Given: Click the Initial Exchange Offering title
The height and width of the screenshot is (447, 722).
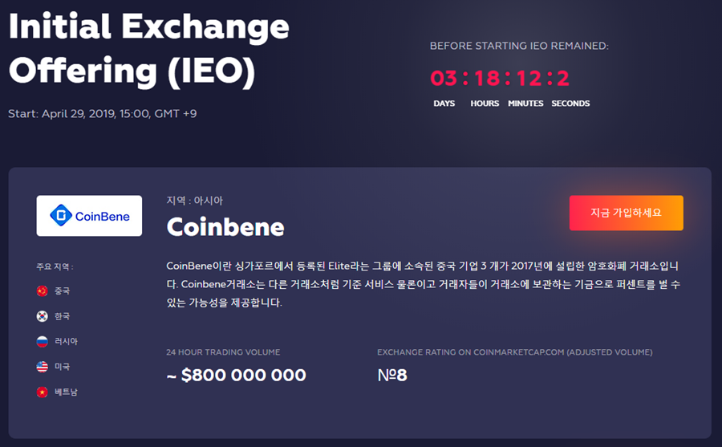Looking at the screenshot, I should point(148,48).
